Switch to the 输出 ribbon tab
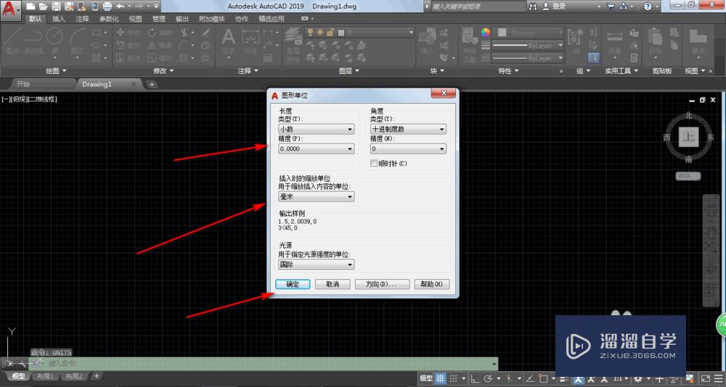726x387 pixels. [182, 19]
